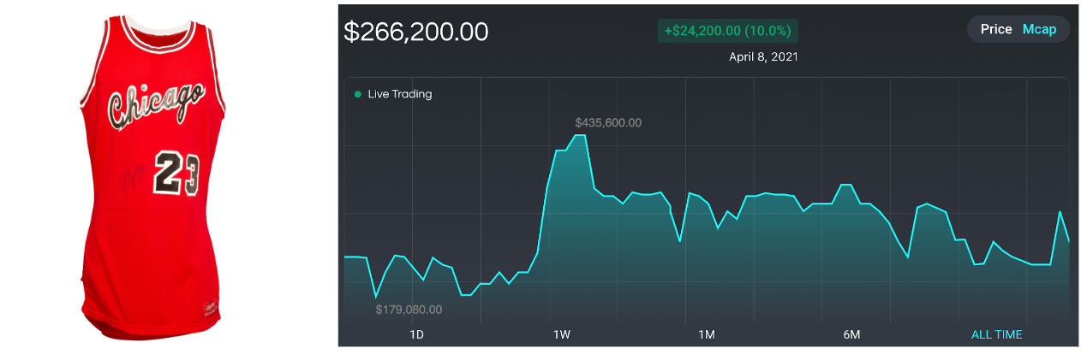Viewport: 1081px width, 354px height.
Task: Click the green Live Trading dot
Action: point(358,94)
